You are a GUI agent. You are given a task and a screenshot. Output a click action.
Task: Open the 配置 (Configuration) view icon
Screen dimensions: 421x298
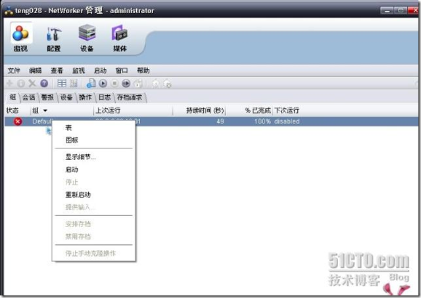(x=53, y=37)
